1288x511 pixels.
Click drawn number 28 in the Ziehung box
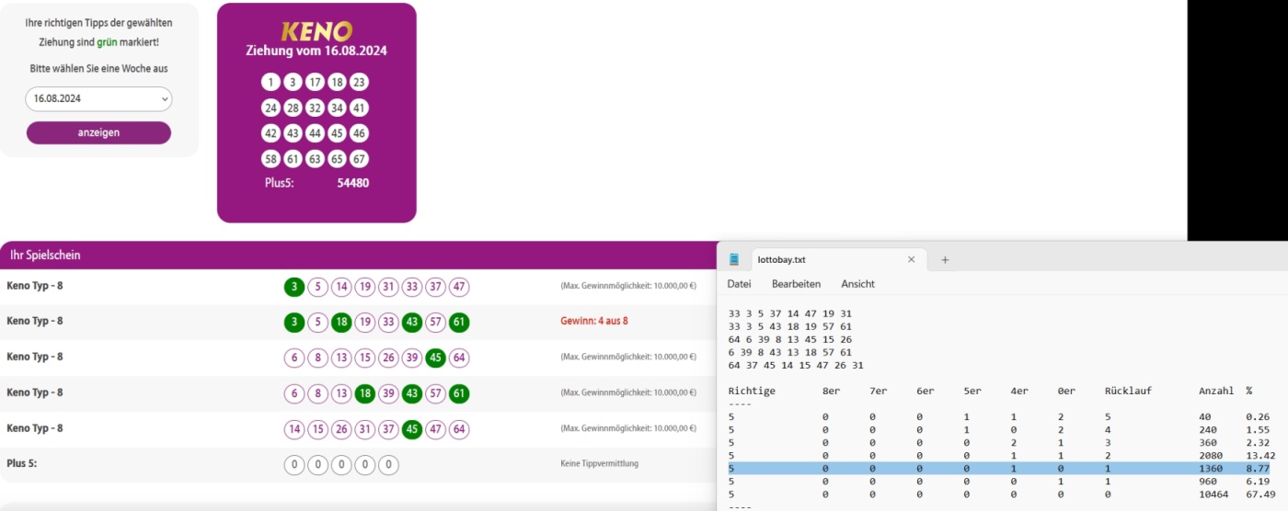click(x=293, y=108)
